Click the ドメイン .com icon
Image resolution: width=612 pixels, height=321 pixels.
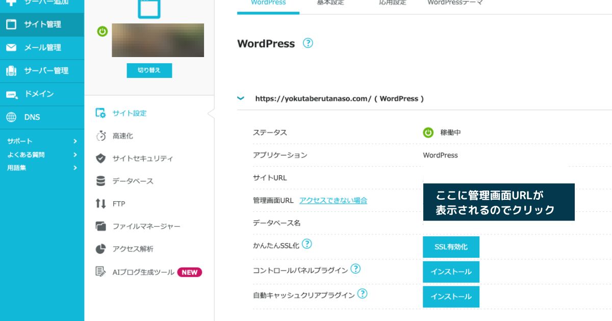pos(11,94)
